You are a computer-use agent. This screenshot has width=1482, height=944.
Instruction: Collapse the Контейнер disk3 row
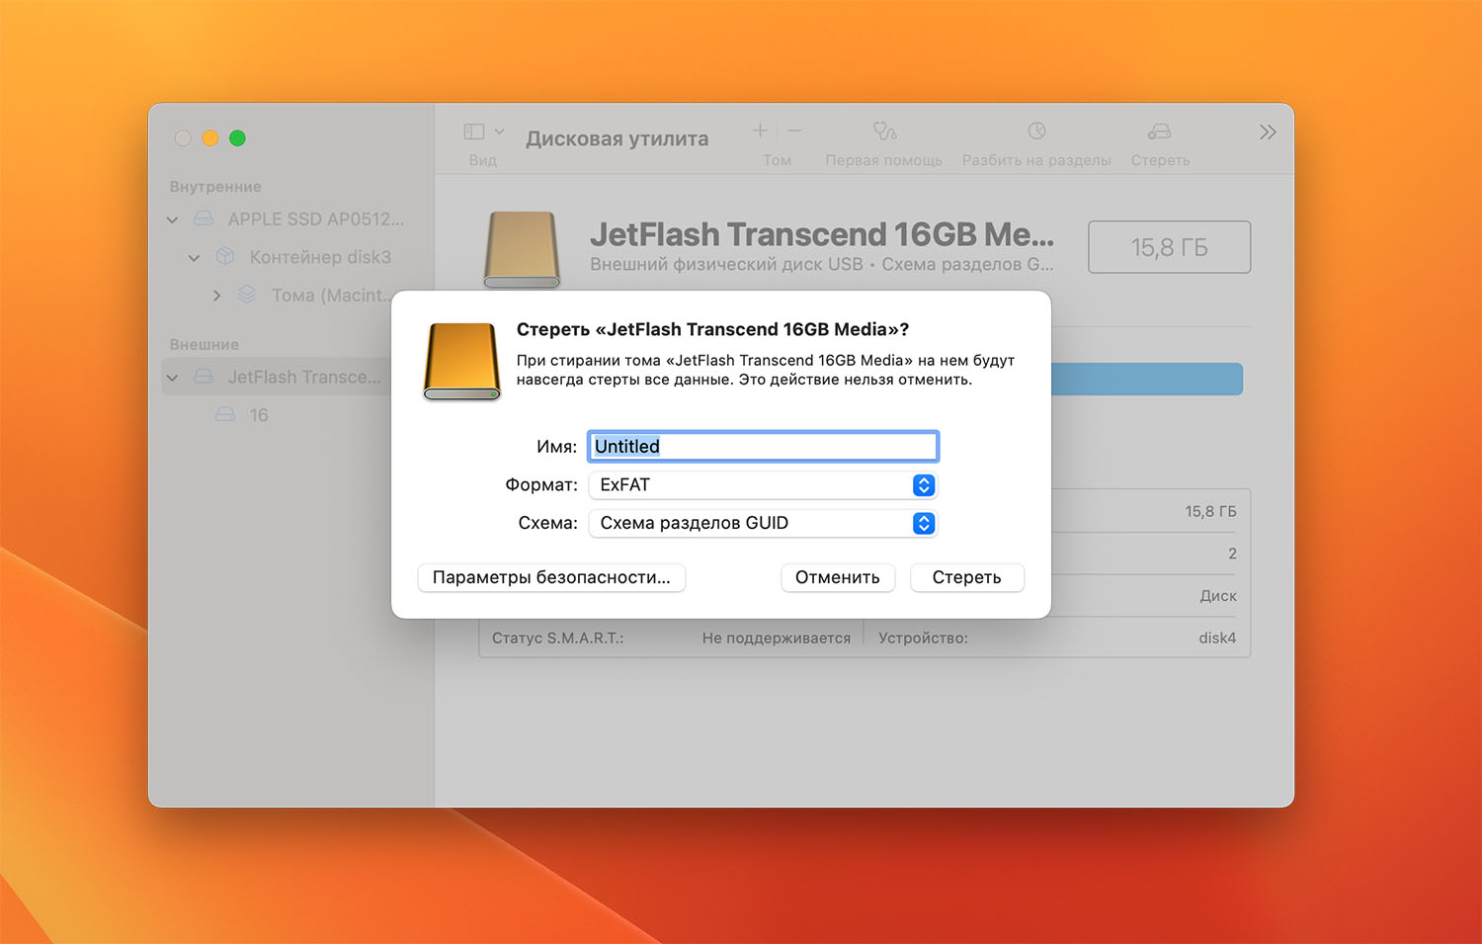(x=194, y=258)
